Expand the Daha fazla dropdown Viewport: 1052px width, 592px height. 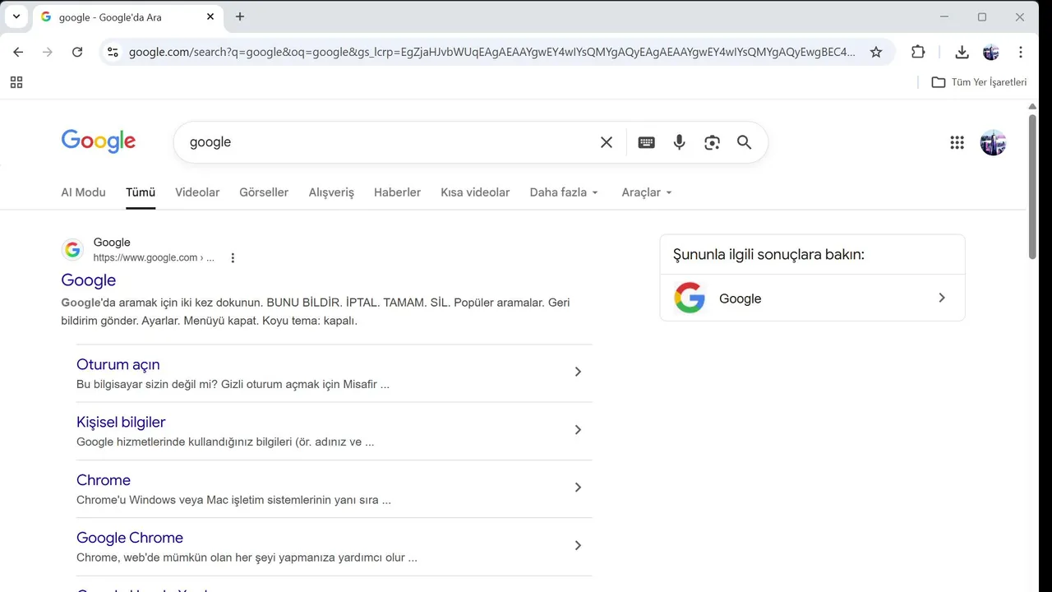[x=564, y=192]
